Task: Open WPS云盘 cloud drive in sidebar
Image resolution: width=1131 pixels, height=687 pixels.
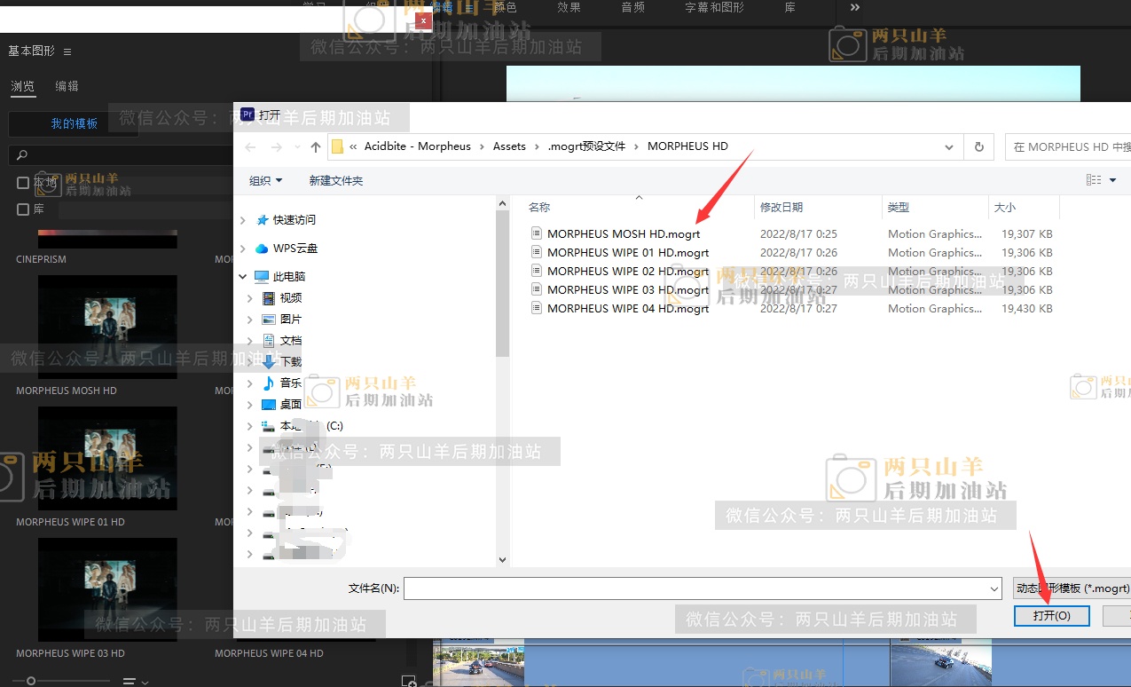Action: 295,249
